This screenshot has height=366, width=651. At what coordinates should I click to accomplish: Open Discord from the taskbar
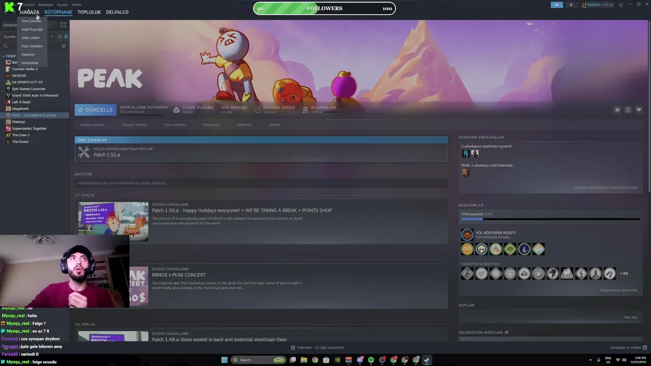pos(360,360)
